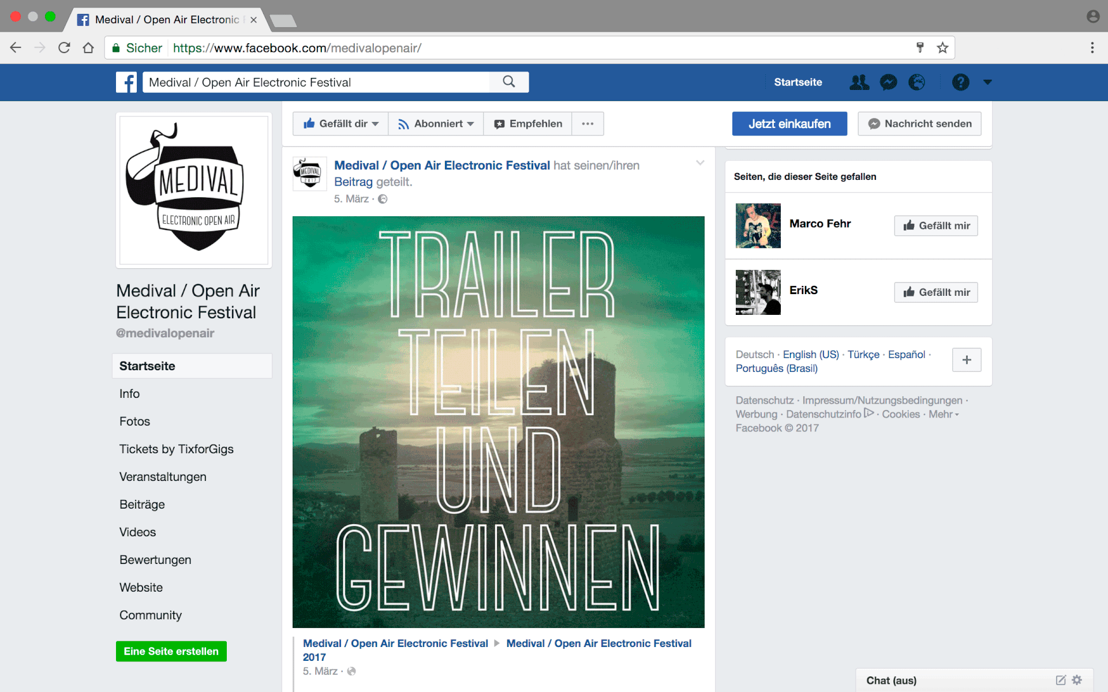Click ErikS name link

[x=803, y=290]
